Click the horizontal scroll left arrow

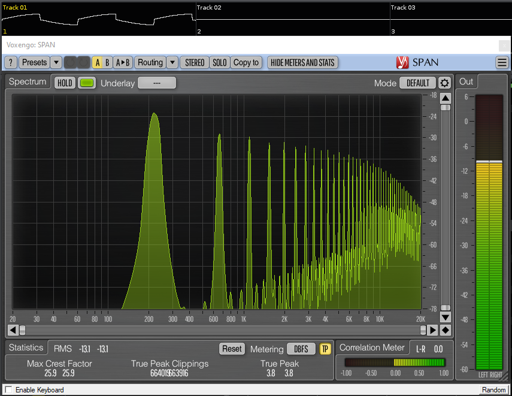click(13, 330)
